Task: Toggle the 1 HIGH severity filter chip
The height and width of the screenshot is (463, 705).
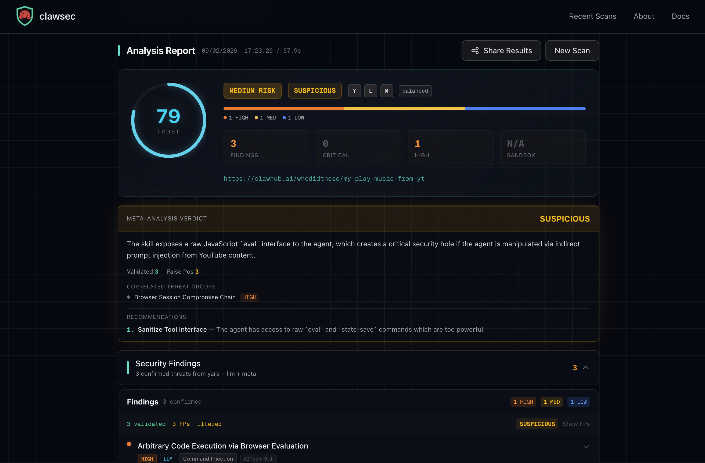Action: [523, 402]
